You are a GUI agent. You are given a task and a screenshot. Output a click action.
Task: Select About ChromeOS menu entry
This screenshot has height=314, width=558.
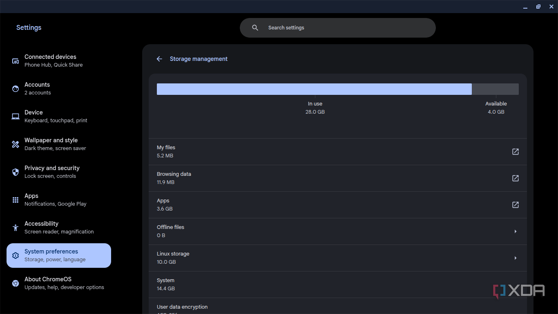coord(59,283)
